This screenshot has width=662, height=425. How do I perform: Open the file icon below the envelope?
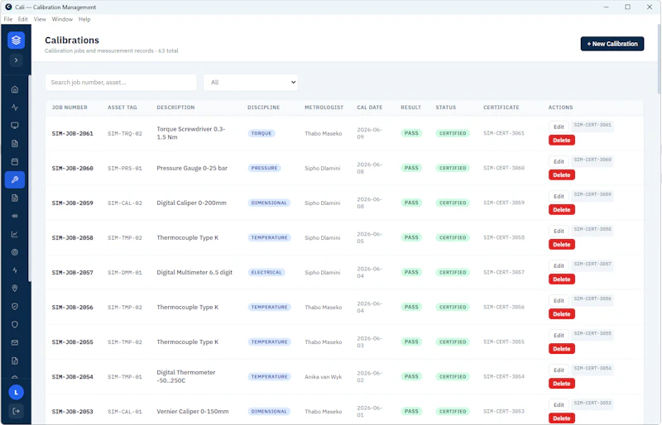click(15, 361)
